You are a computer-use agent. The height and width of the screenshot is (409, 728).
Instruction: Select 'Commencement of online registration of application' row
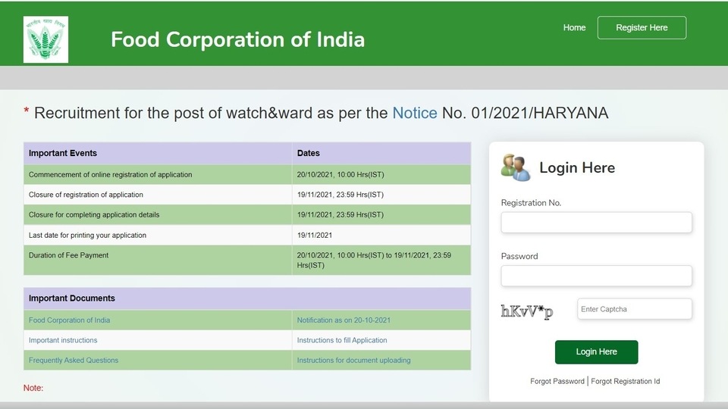point(247,174)
